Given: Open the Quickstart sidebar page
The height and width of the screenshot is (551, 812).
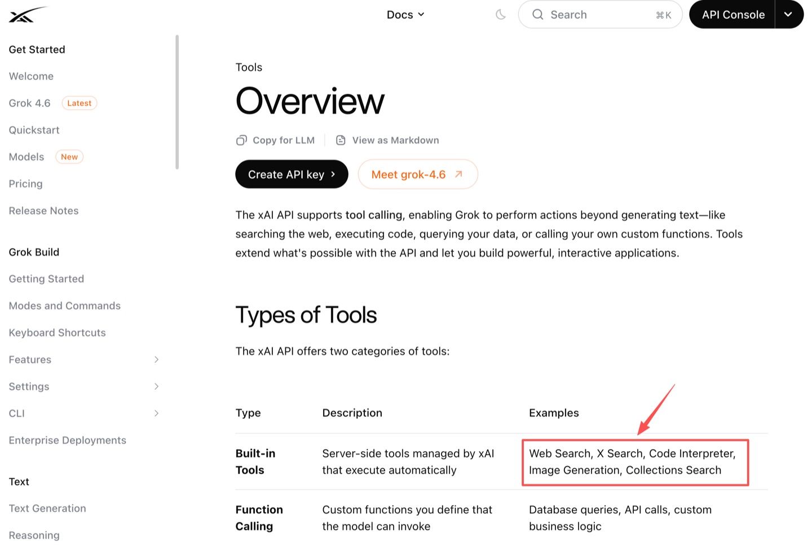Looking at the screenshot, I should pyautogui.click(x=34, y=130).
